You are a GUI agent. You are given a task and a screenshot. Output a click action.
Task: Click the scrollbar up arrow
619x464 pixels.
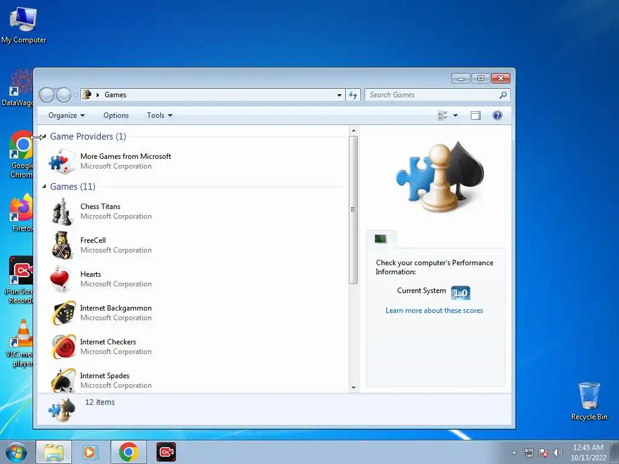pyautogui.click(x=353, y=130)
